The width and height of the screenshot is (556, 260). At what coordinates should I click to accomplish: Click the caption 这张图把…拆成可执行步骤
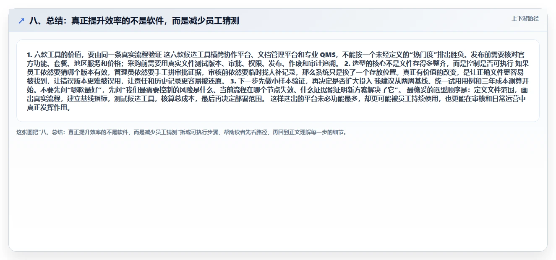tap(182, 132)
